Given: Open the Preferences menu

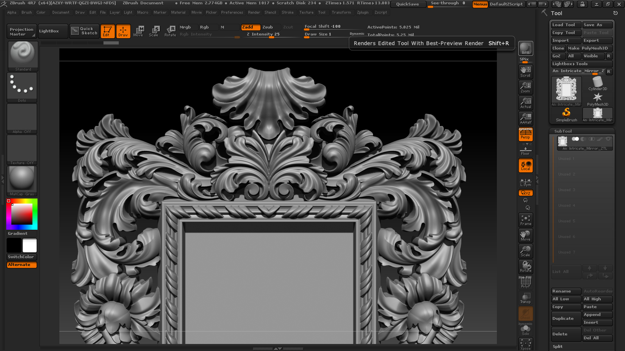Looking at the screenshot, I should 232,12.
